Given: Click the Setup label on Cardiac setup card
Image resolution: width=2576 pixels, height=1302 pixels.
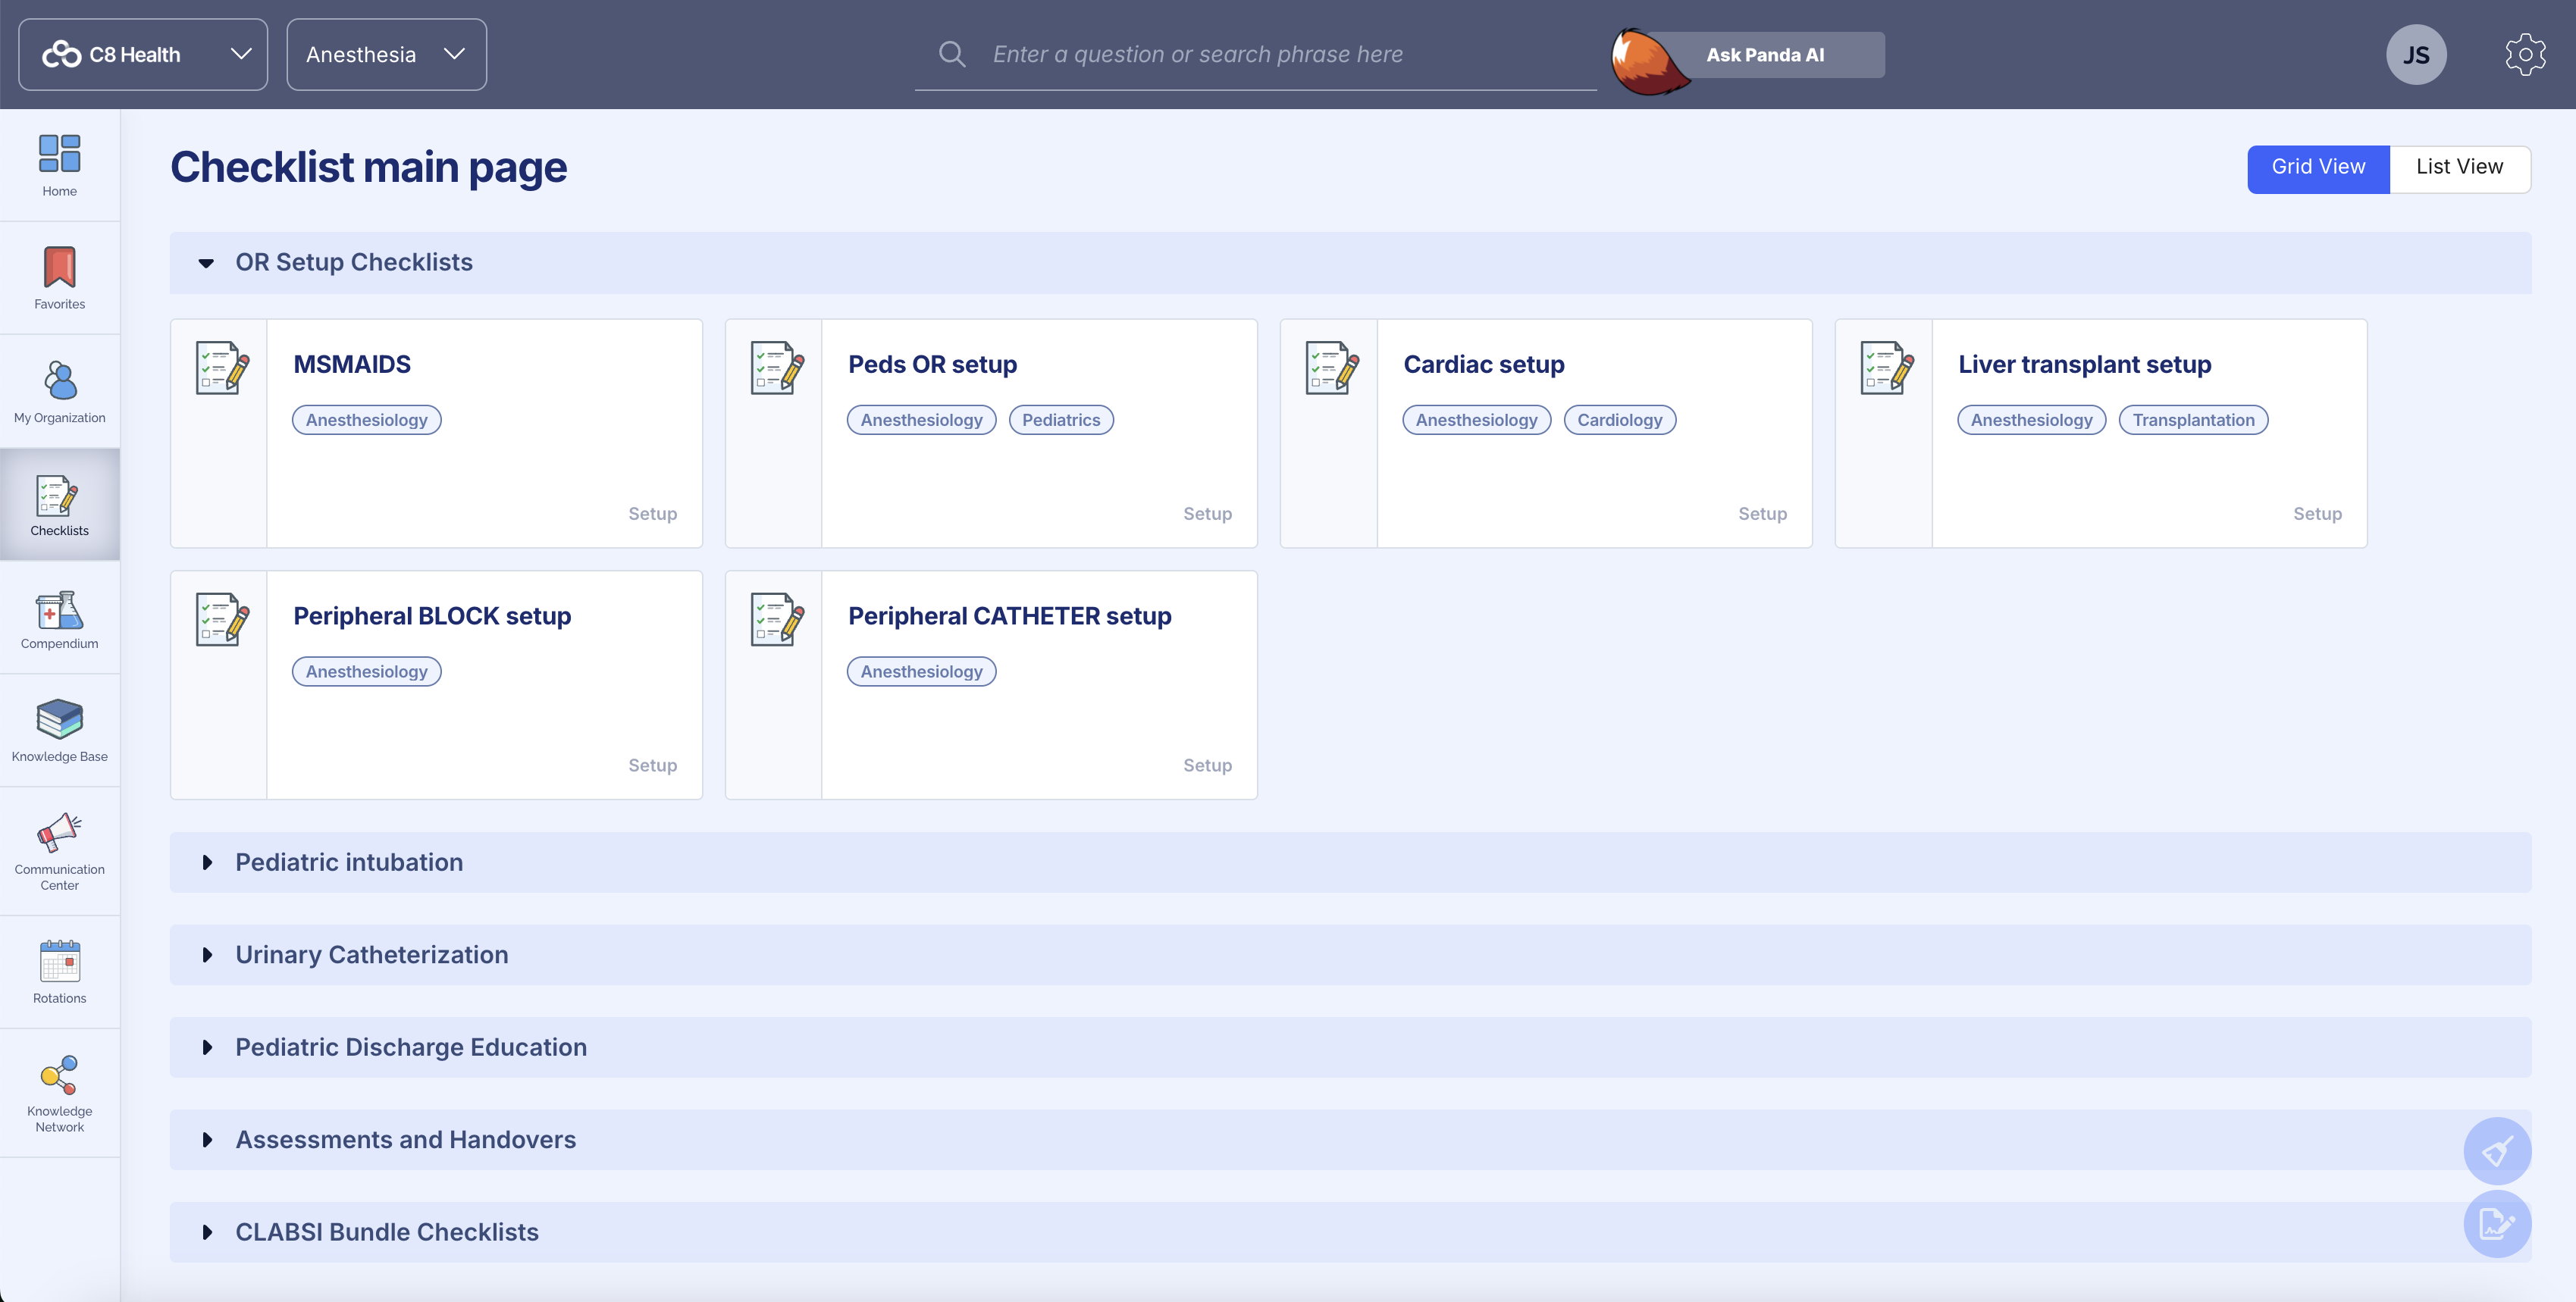Looking at the screenshot, I should (x=1762, y=514).
